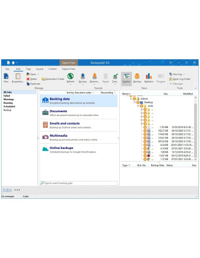This screenshot has width=200, height=258.
Task: Open the Layout ribbon tab
Action: click(39, 69)
